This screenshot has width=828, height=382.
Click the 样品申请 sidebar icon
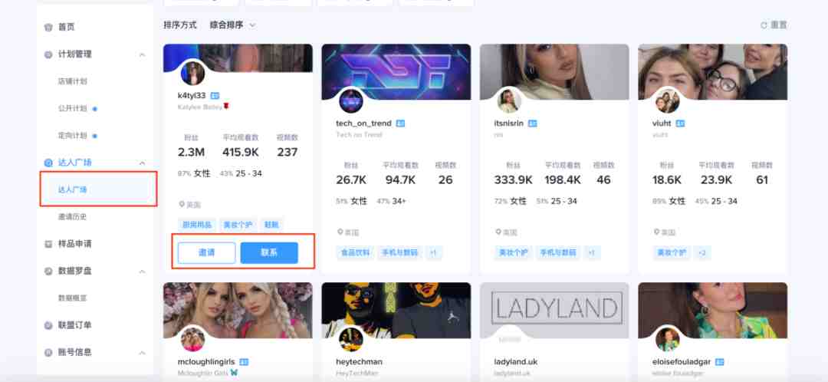[48, 244]
